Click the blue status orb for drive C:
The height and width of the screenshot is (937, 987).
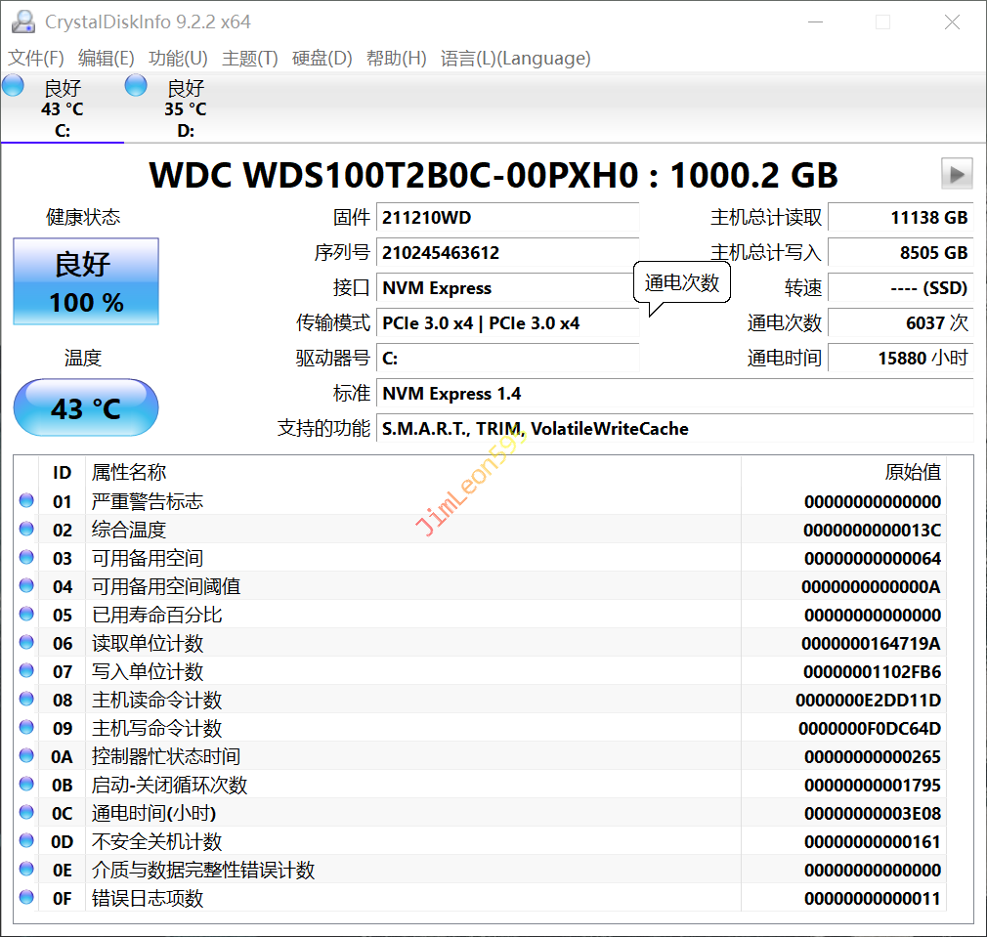point(14,86)
